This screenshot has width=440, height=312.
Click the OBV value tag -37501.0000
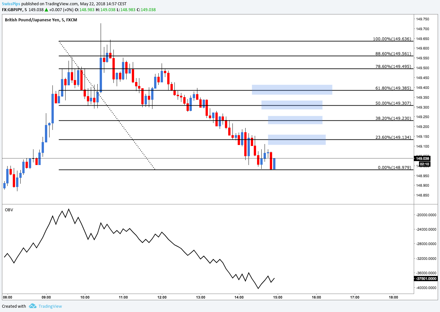pos(426,279)
